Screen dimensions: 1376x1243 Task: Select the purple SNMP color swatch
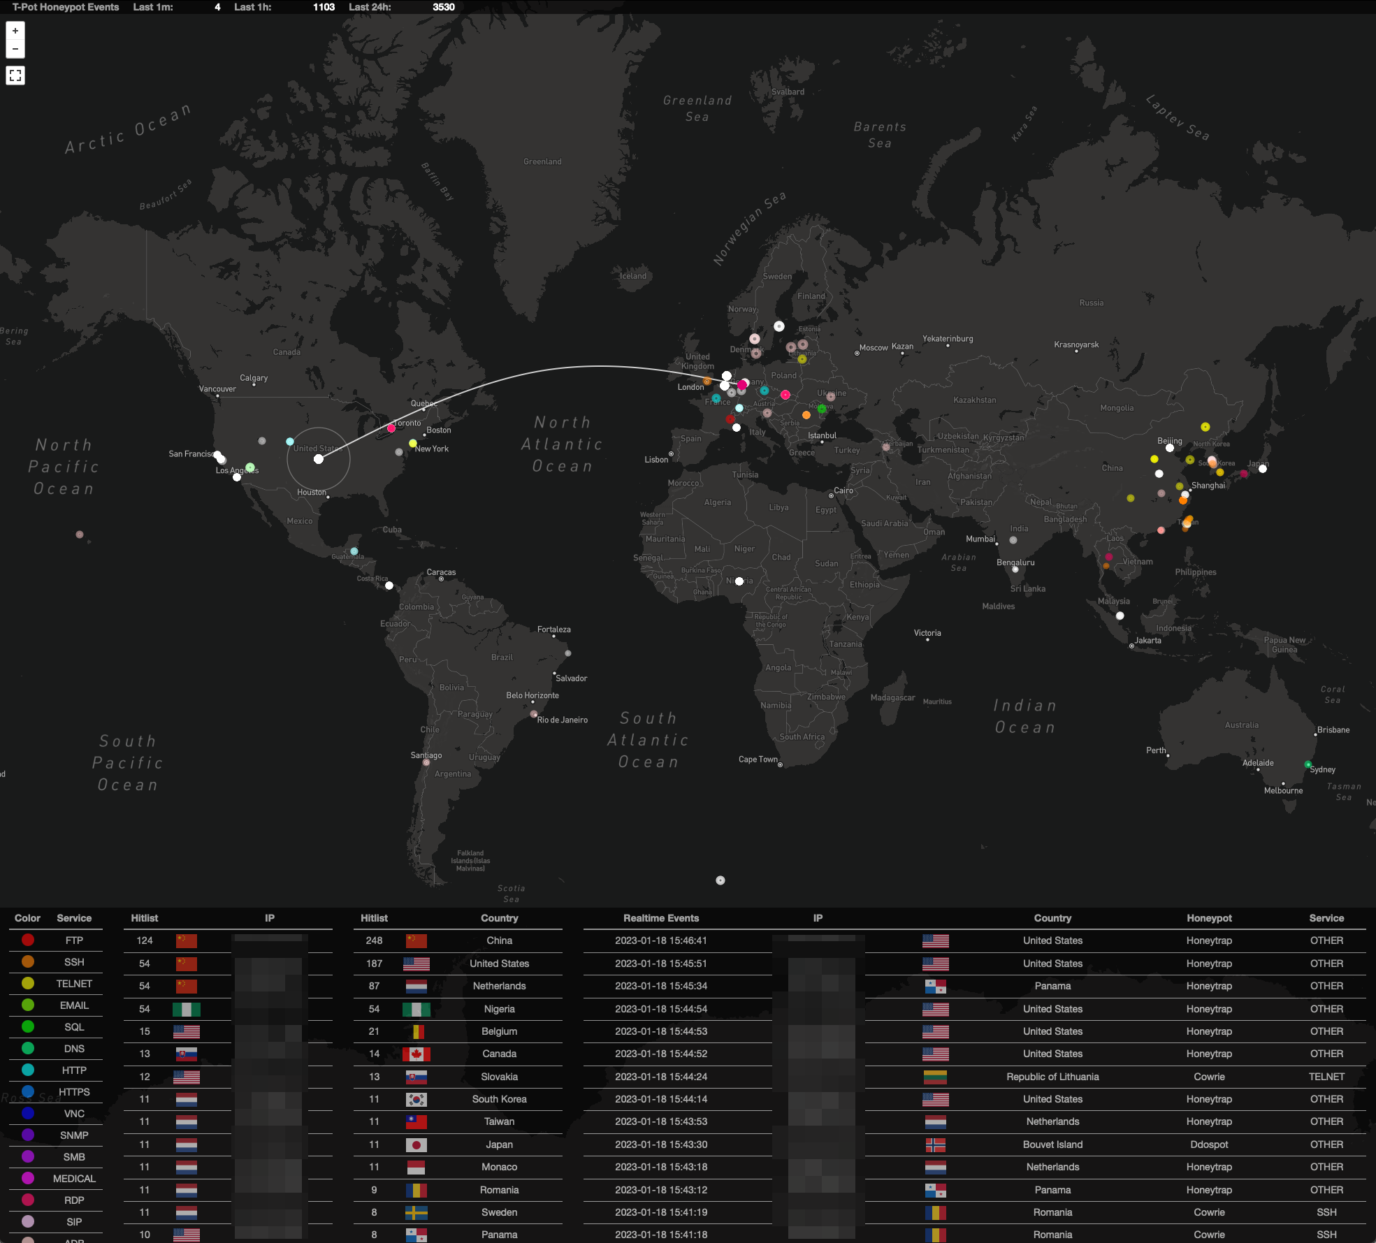[x=27, y=1135]
